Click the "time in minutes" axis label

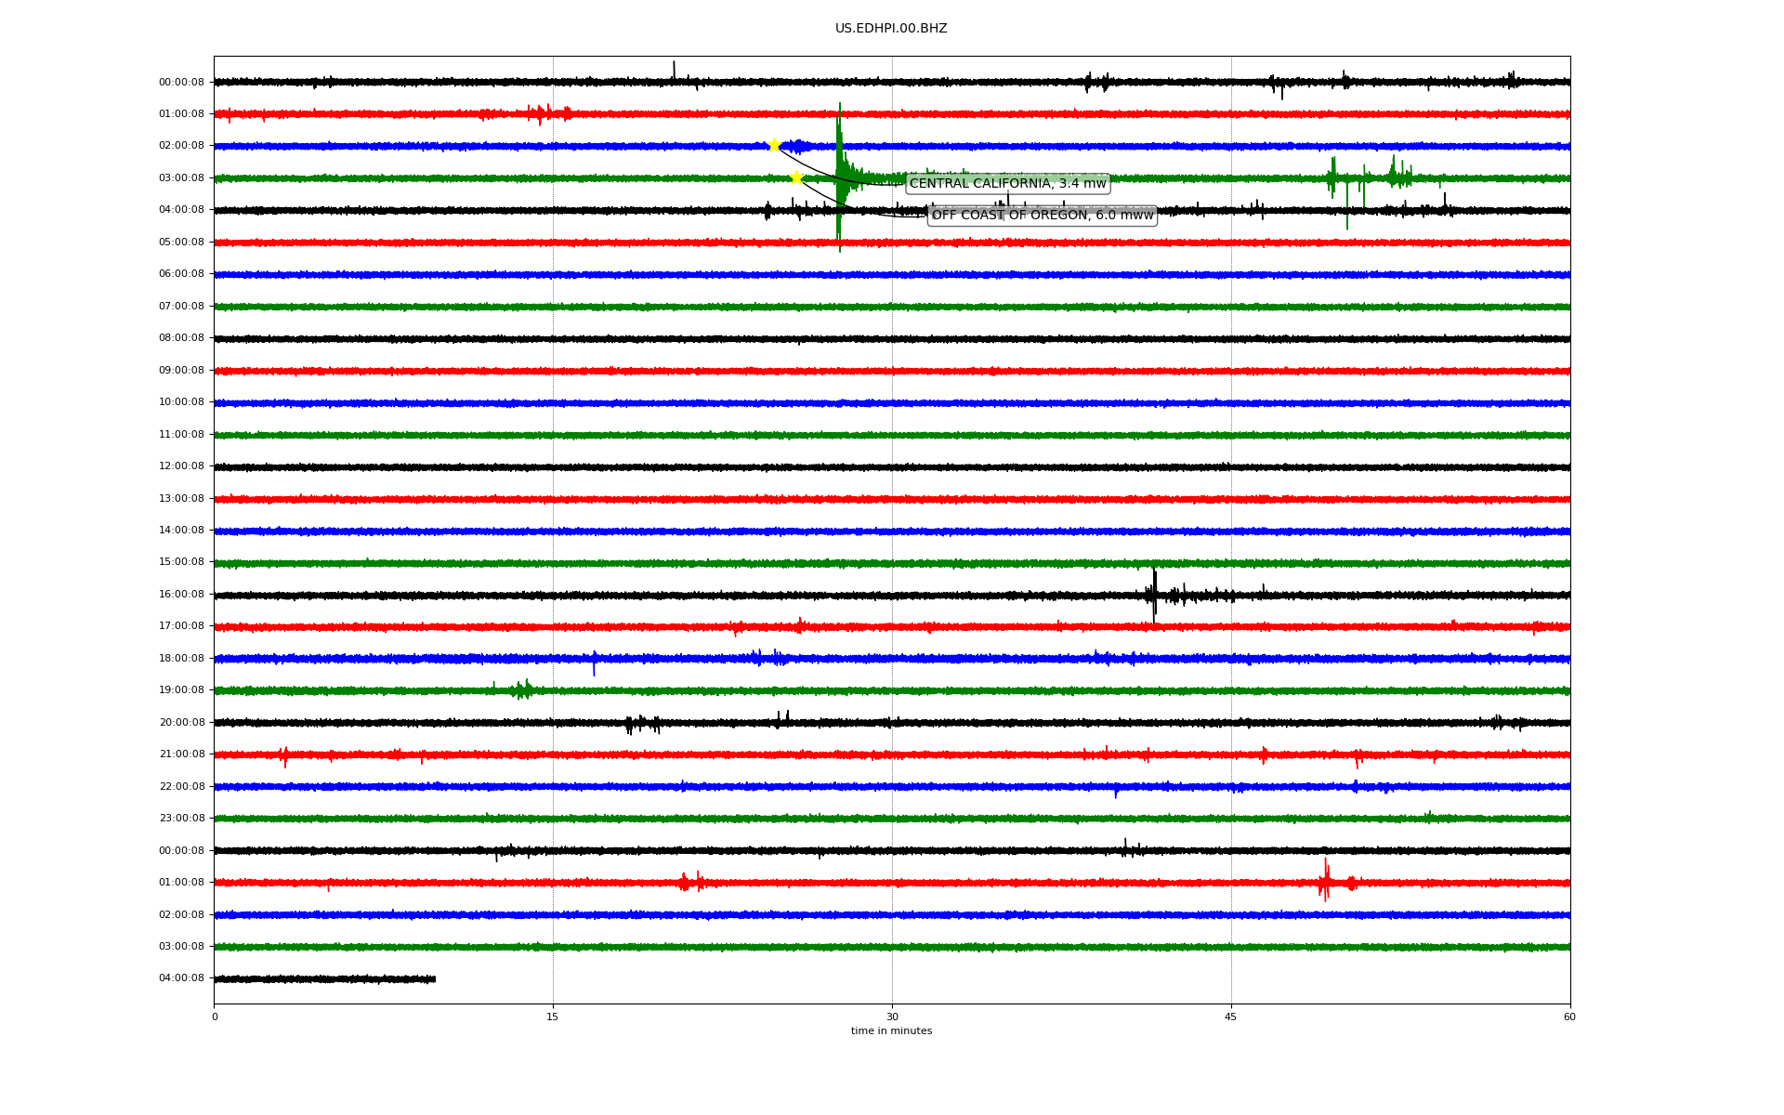click(x=891, y=1031)
